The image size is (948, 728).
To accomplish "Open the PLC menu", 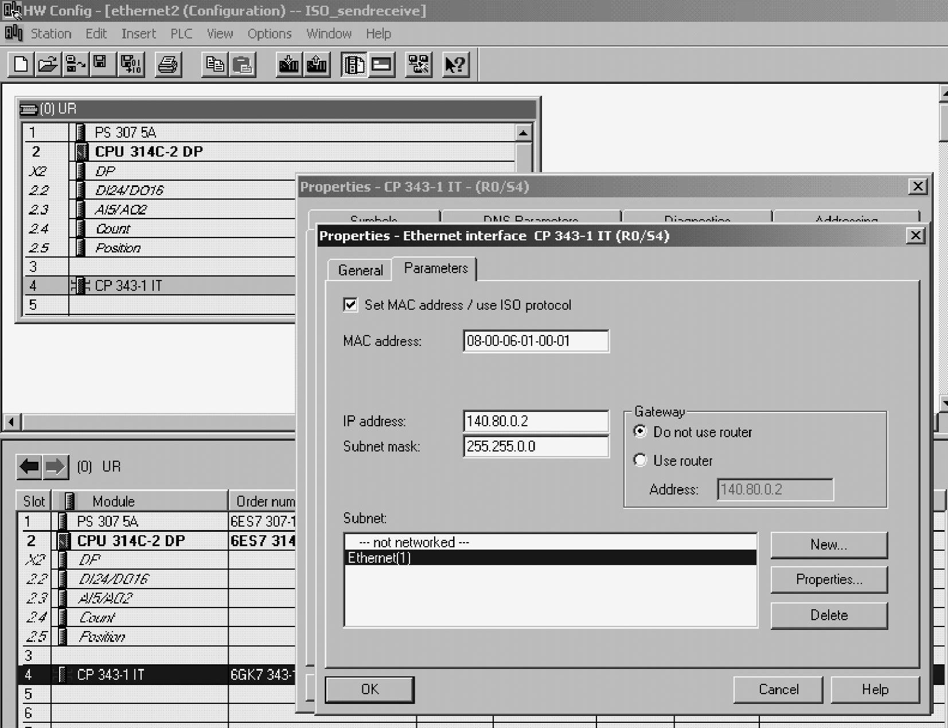I will coord(181,34).
